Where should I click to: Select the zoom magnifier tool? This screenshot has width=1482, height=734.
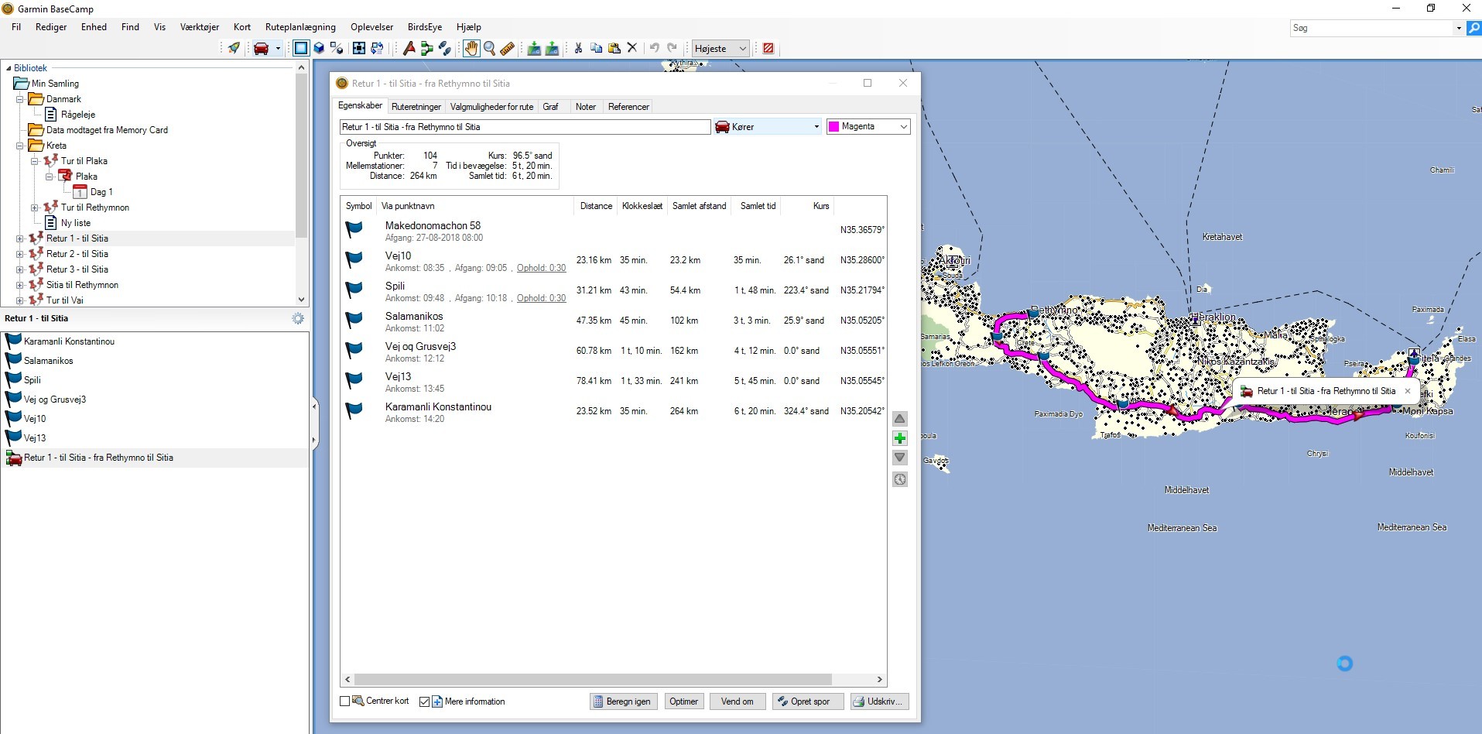point(489,48)
